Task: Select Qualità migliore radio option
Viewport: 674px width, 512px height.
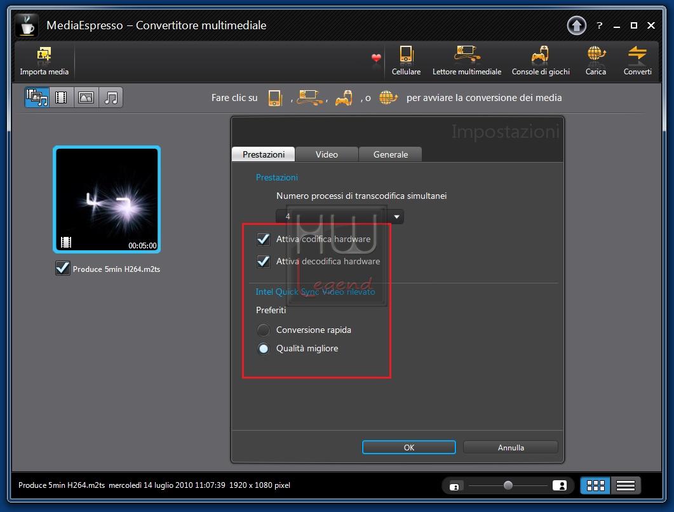Action: click(x=264, y=349)
